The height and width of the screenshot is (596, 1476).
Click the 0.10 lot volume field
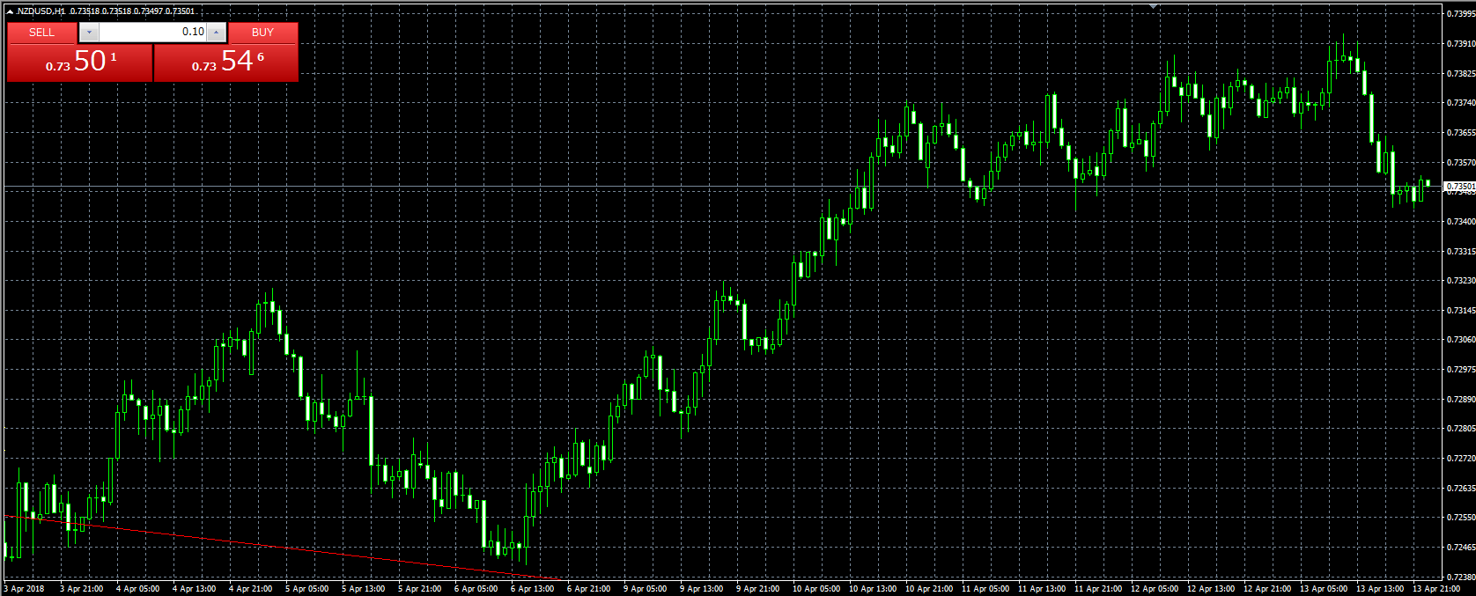click(x=152, y=33)
